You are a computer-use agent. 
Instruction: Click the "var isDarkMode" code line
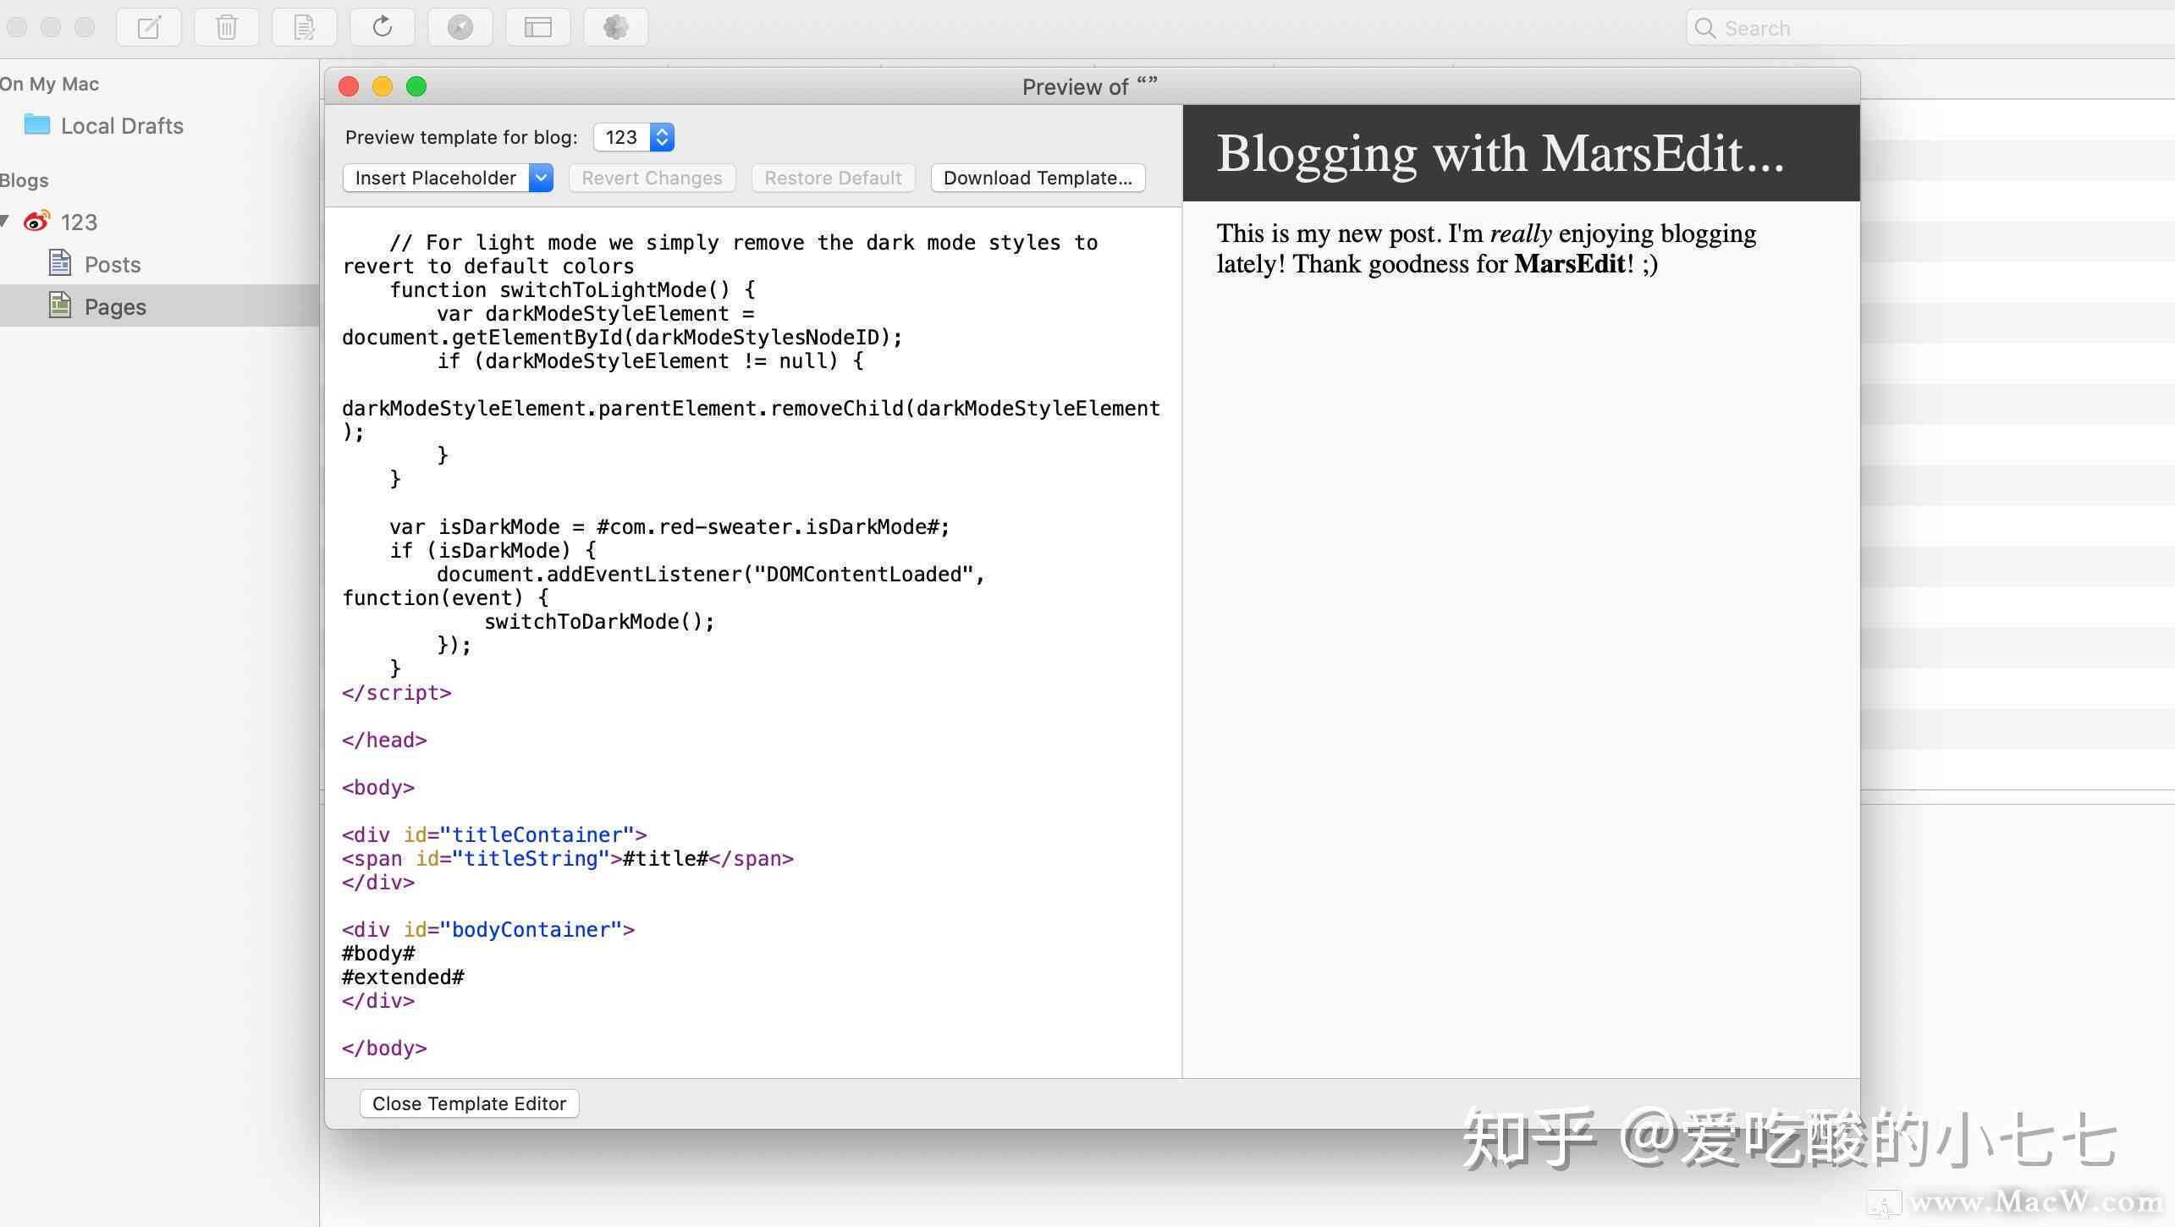669,527
